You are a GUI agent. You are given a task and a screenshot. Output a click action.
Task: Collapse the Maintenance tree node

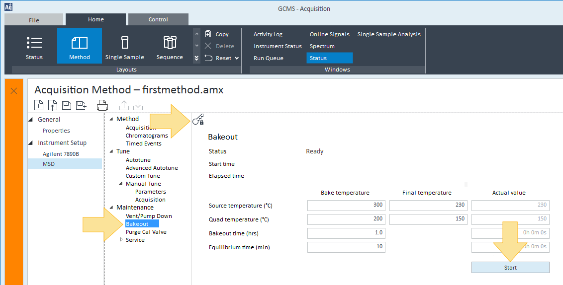coord(111,208)
